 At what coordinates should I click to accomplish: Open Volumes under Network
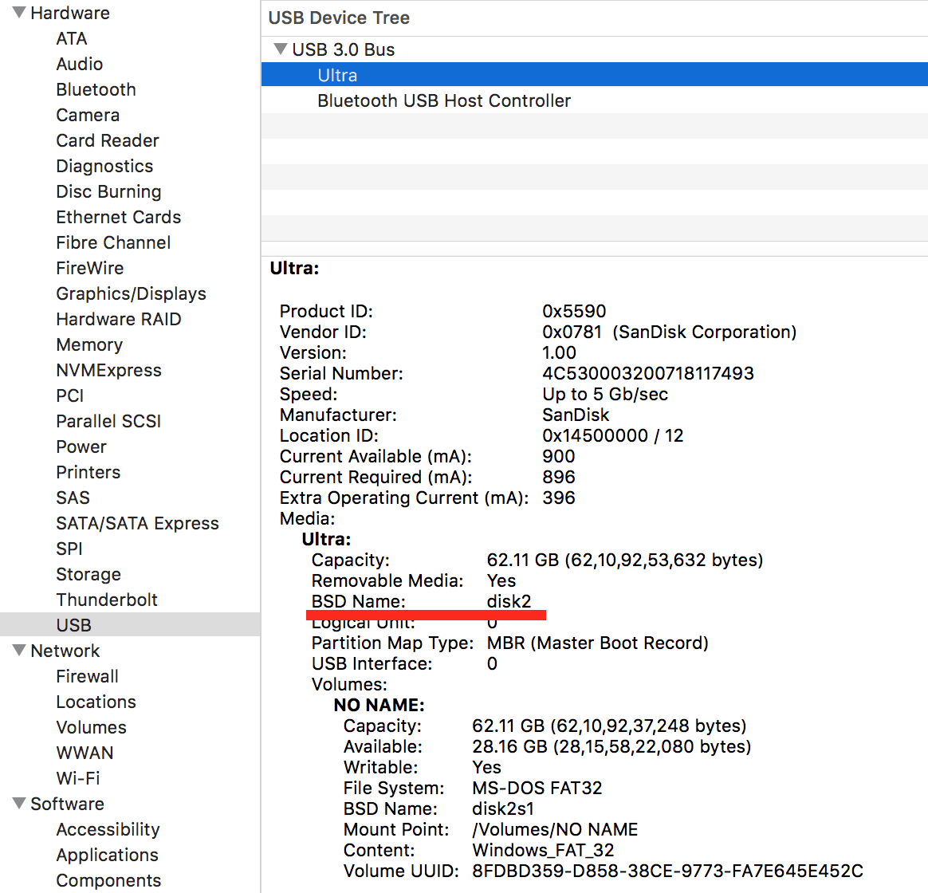(91, 726)
